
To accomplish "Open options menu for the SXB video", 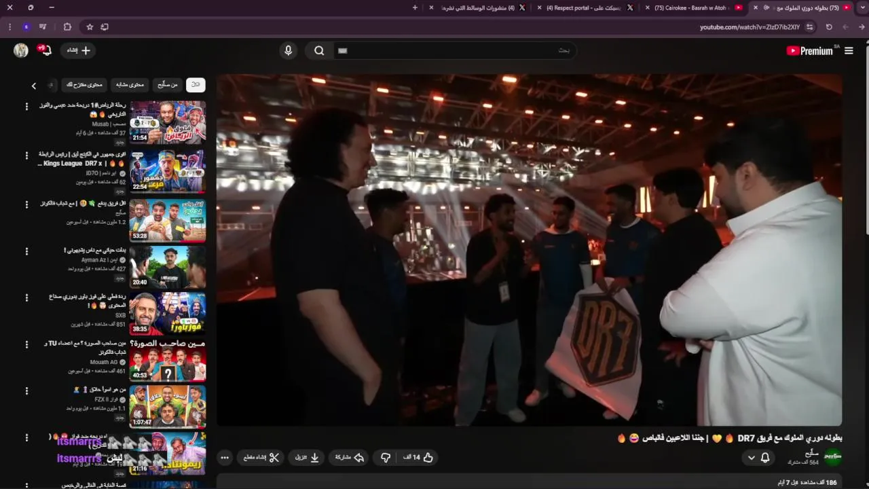I will coord(26,298).
